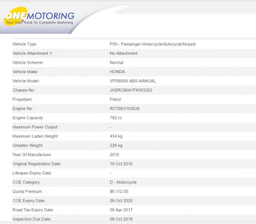Screen dimensions: 256x224
Task: Click the '09 Apr 2017' date
Action: (121, 210)
